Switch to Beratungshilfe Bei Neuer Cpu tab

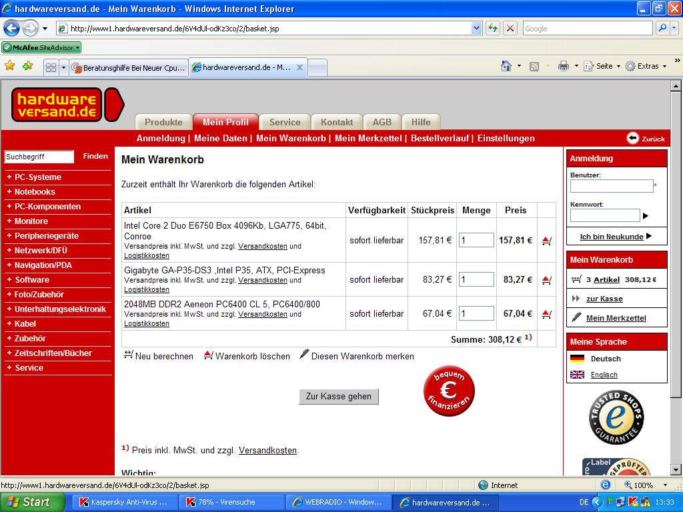click(129, 67)
